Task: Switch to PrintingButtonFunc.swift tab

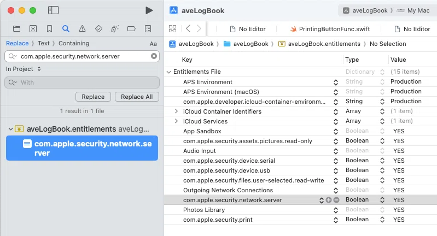Action: click(330, 29)
